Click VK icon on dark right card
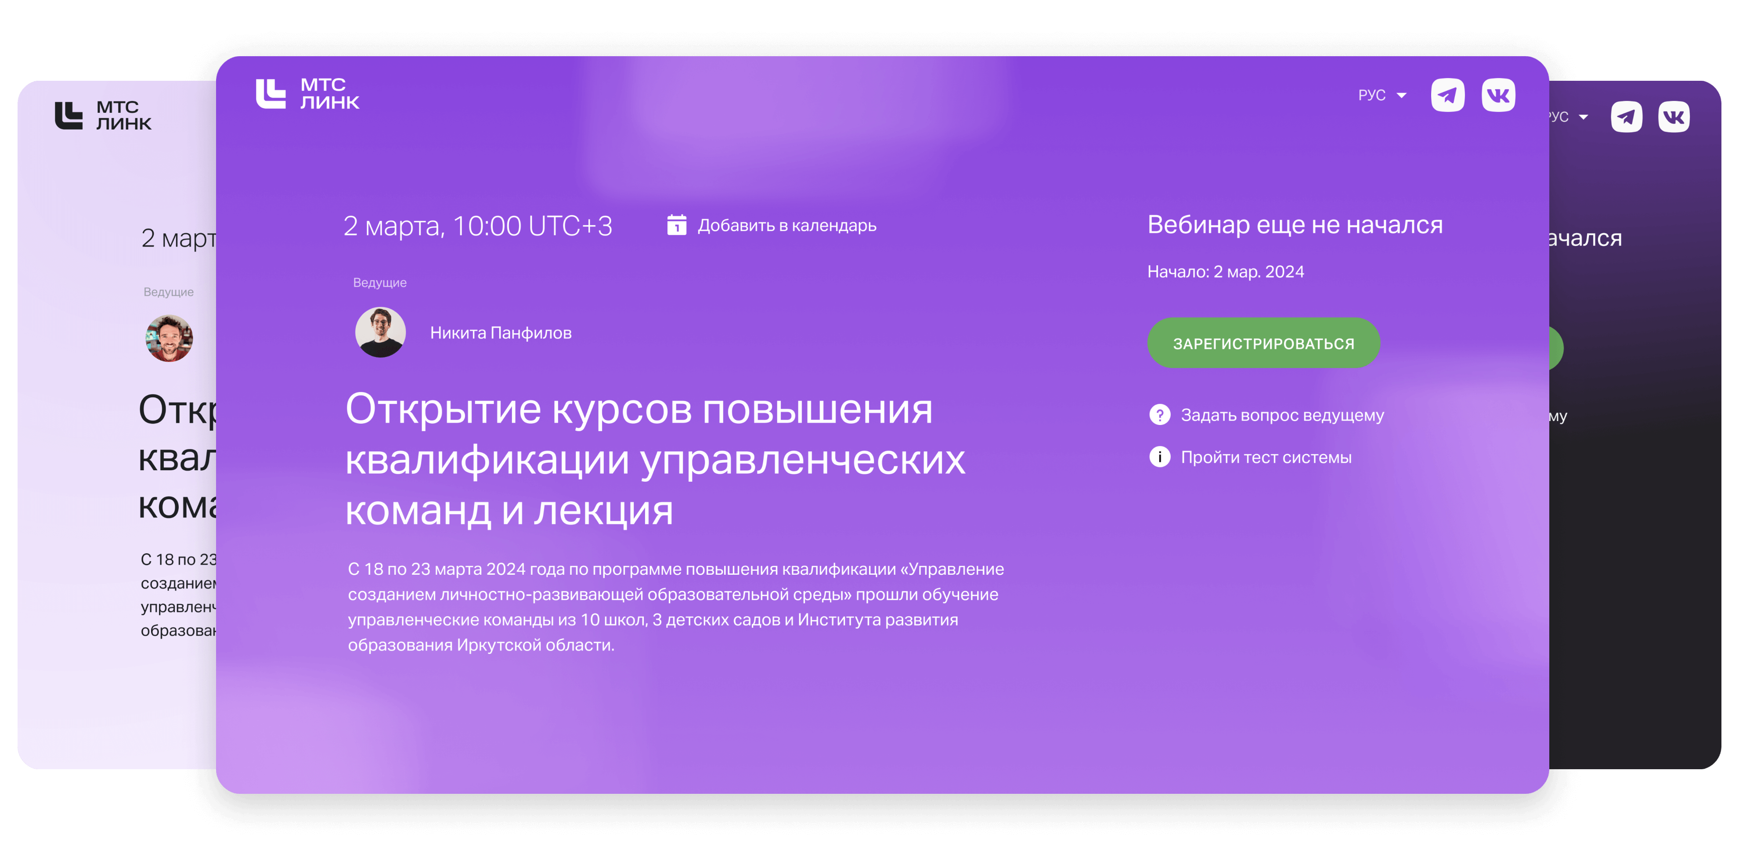The height and width of the screenshot is (850, 1739). [x=1674, y=117]
